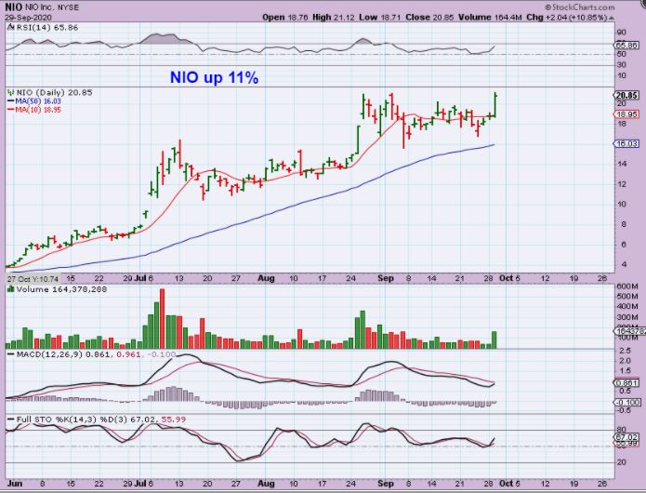Click the 20.85 price tag on right axis
Screen dimensions: 646x493
tap(626, 95)
